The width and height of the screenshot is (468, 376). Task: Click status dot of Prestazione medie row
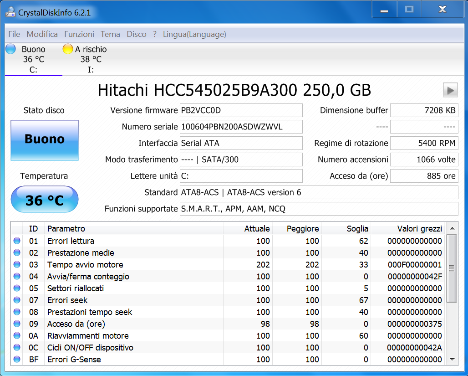coord(17,252)
